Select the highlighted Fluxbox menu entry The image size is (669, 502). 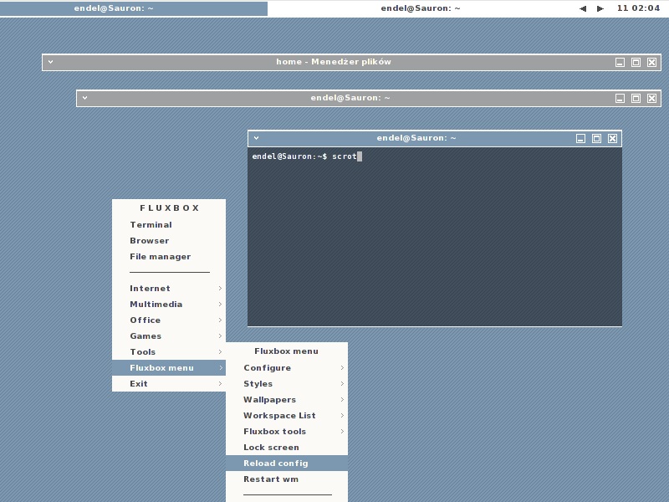(x=169, y=367)
